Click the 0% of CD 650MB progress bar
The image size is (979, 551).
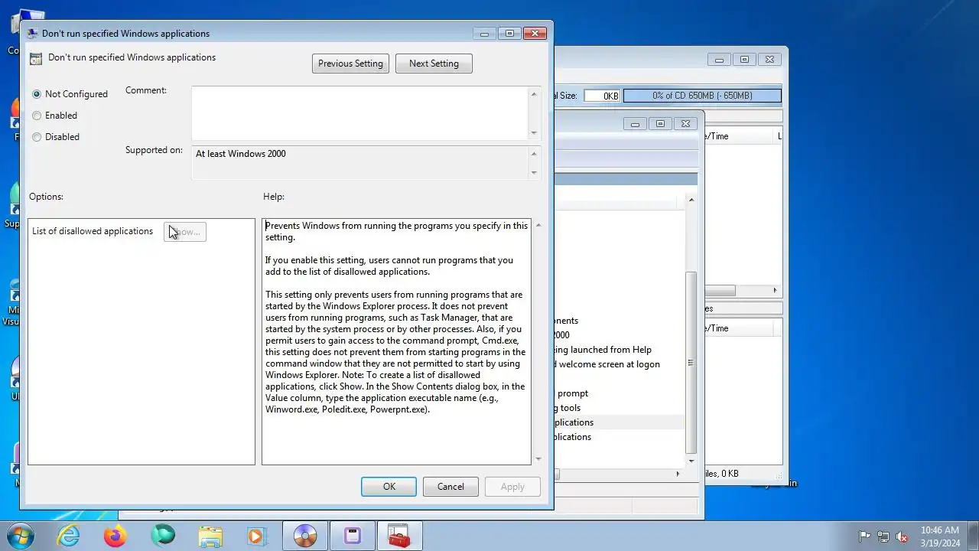click(x=702, y=96)
